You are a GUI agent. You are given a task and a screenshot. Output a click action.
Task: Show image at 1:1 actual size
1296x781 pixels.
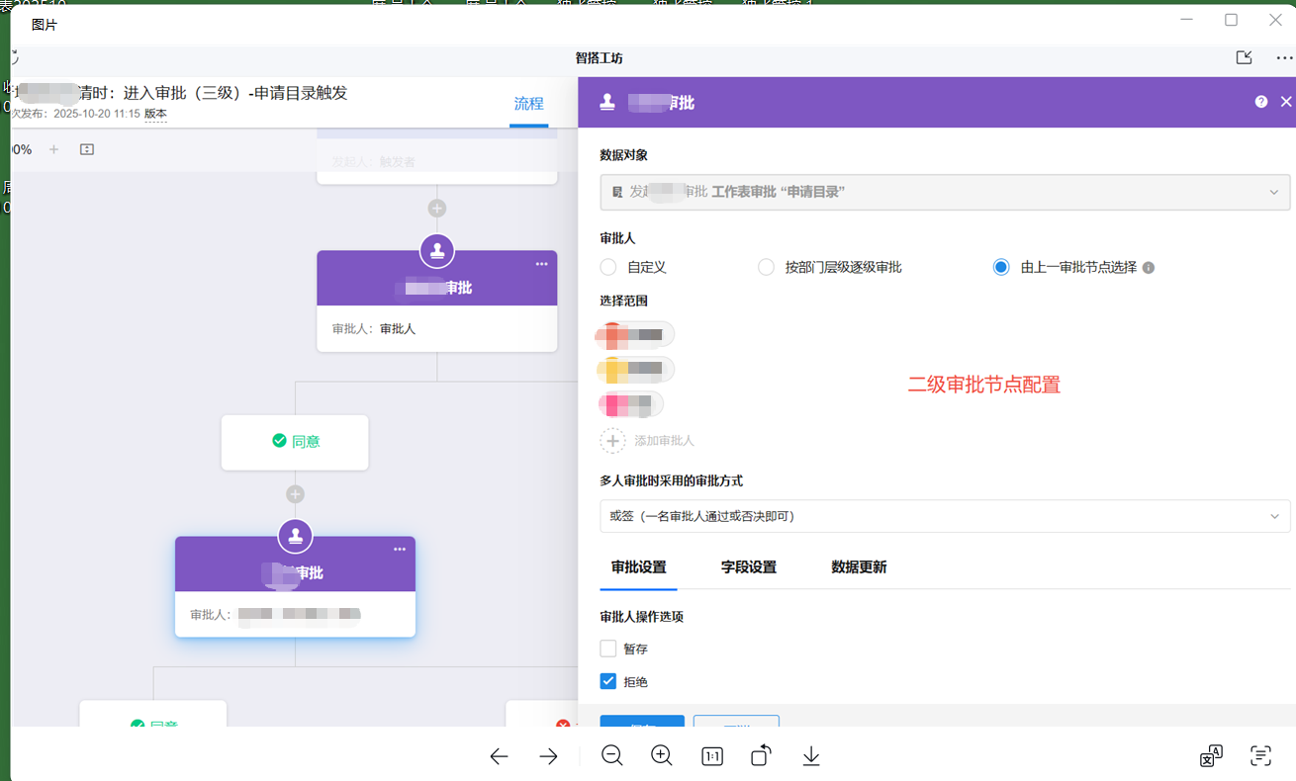pyautogui.click(x=711, y=756)
